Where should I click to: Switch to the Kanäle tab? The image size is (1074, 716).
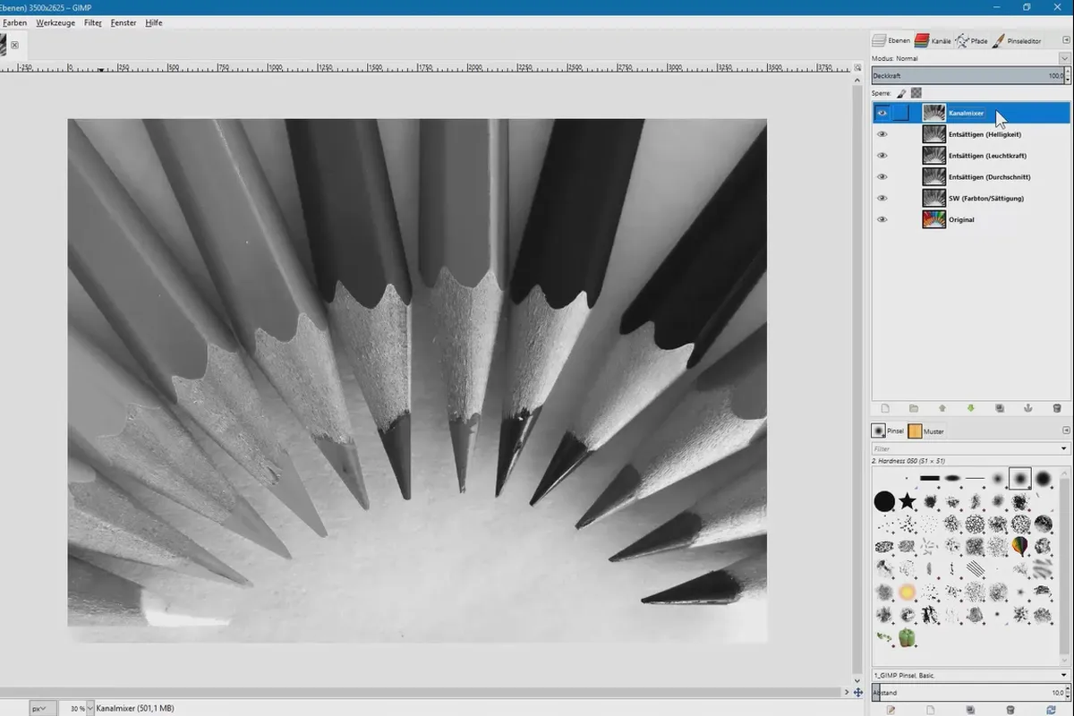tap(932, 41)
